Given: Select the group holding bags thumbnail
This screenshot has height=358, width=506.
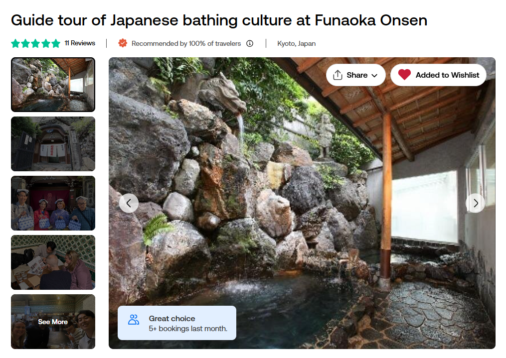Looking at the screenshot, I should pos(53,203).
